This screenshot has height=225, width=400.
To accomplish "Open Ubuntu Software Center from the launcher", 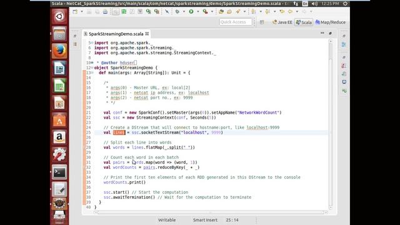I will [59, 120].
